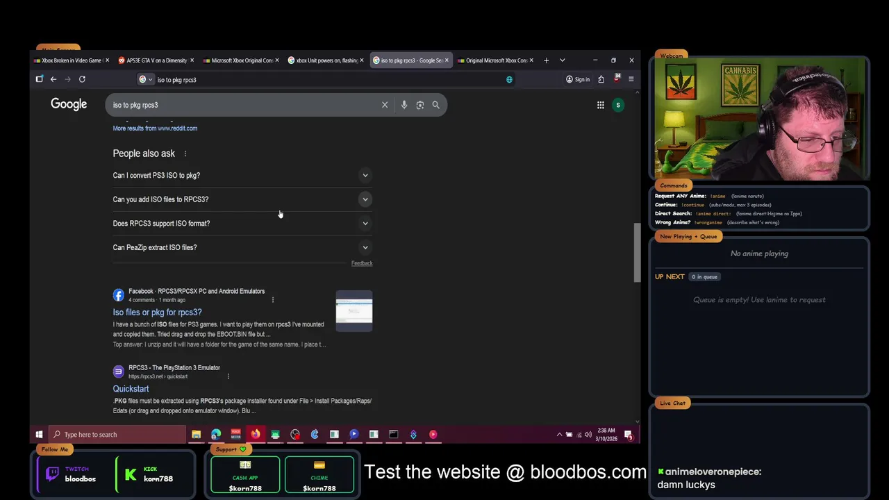889x500 pixels.
Task: Clear the Google search box with the X
Action: [385, 105]
